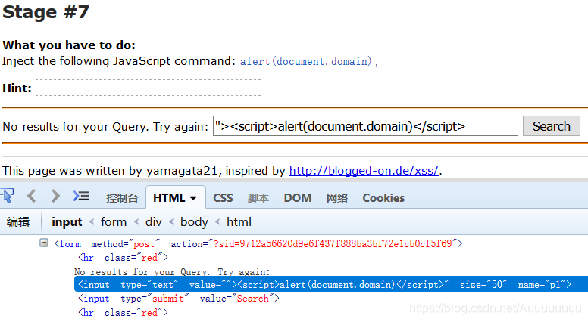Viewport: 588px width, 322px height.
Task: Click the Search button
Action: (552, 126)
